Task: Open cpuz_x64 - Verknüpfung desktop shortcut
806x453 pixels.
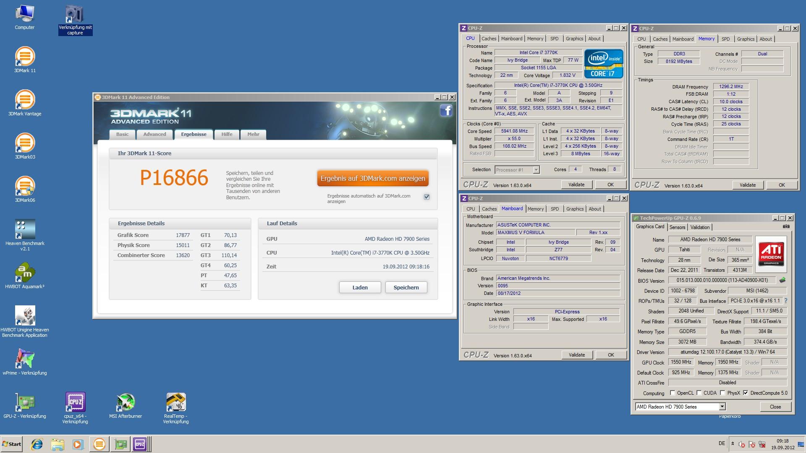Action: (x=75, y=408)
